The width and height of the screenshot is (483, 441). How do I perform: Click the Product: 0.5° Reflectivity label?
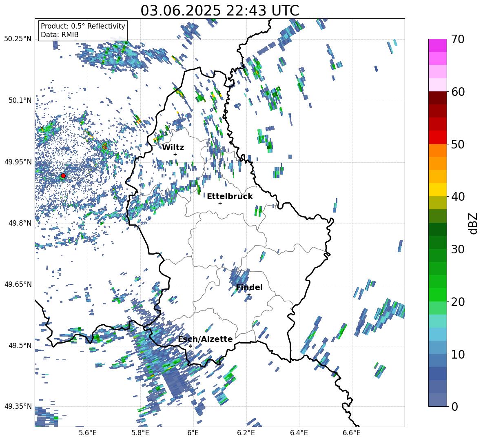[x=83, y=26]
